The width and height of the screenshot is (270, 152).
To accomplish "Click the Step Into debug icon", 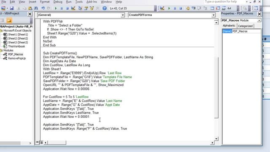I will coord(194,8).
